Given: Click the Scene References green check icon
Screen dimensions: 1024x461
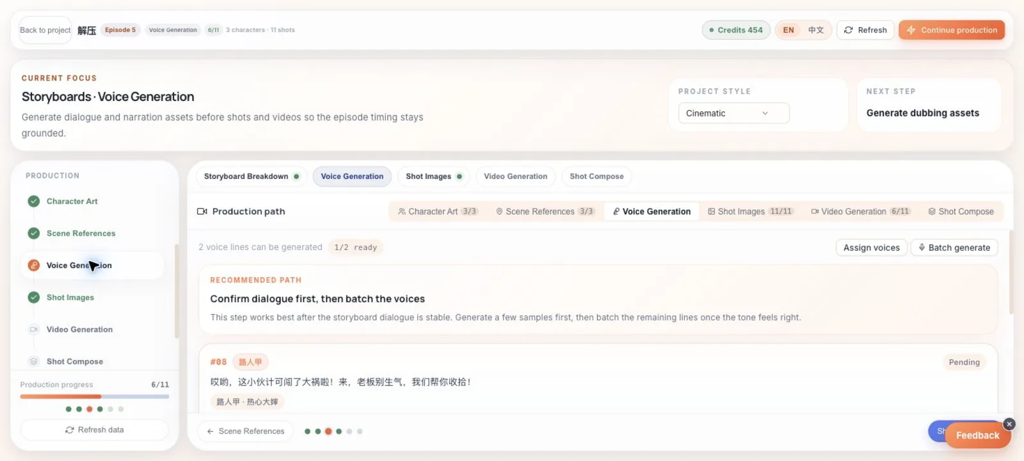Looking at the screenshot, I should coord(34,233).
